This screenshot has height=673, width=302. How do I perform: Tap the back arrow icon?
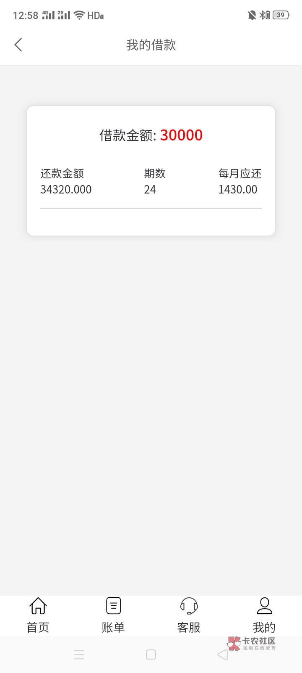[18, 45]
